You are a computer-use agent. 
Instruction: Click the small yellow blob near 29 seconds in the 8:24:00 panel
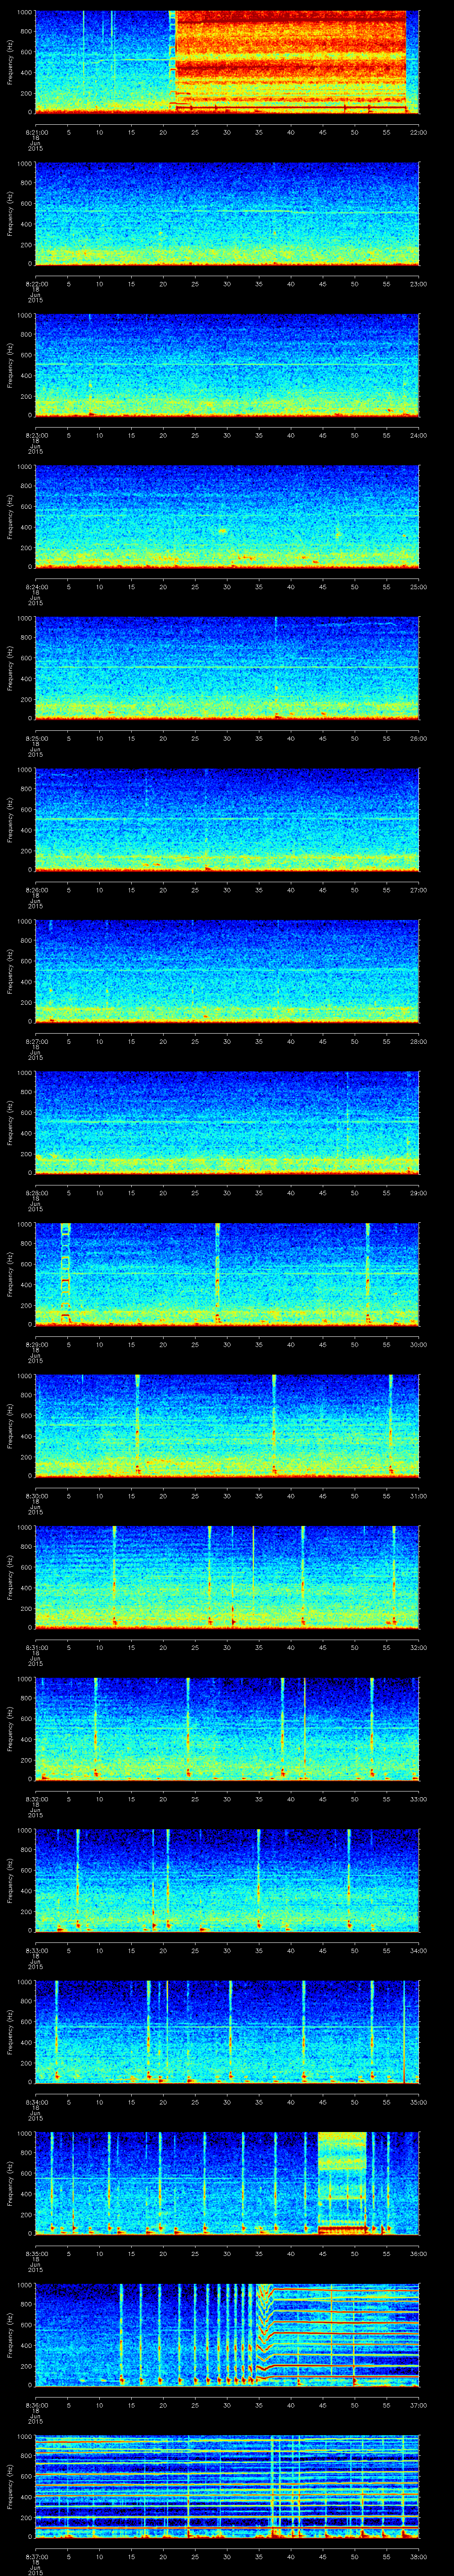(x=223, y=531)
